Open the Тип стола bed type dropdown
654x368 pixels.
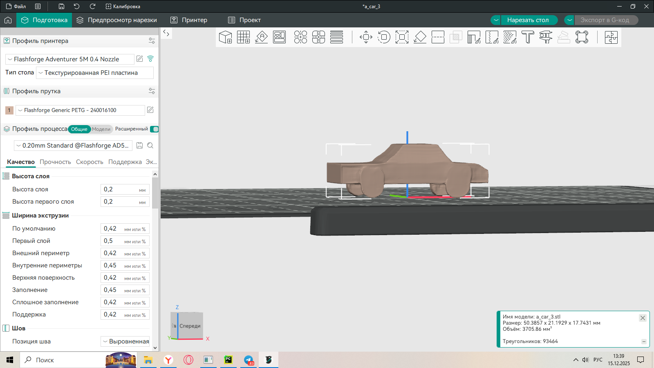94,73
